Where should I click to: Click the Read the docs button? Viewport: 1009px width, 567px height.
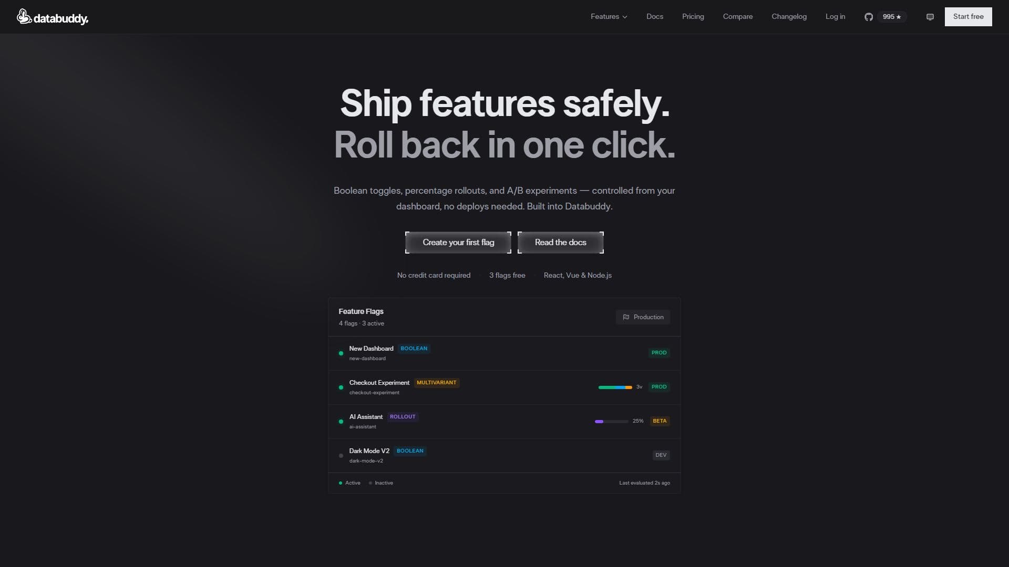560,243
